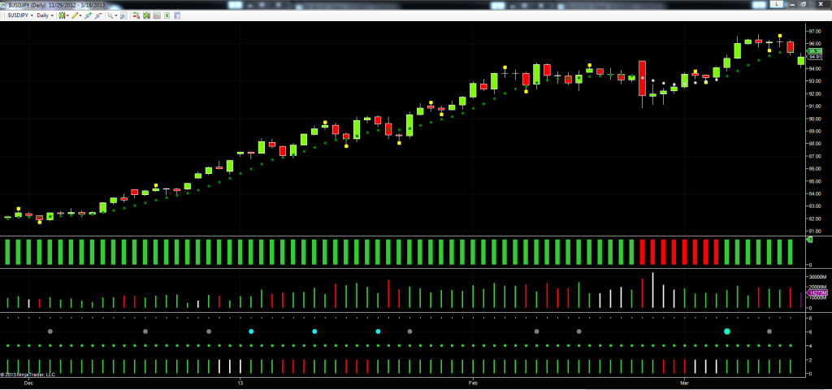Click the green 95.39 price marker
Viewport: 832px width, 390px height.
pyautogui.click(x=815, y=51)
